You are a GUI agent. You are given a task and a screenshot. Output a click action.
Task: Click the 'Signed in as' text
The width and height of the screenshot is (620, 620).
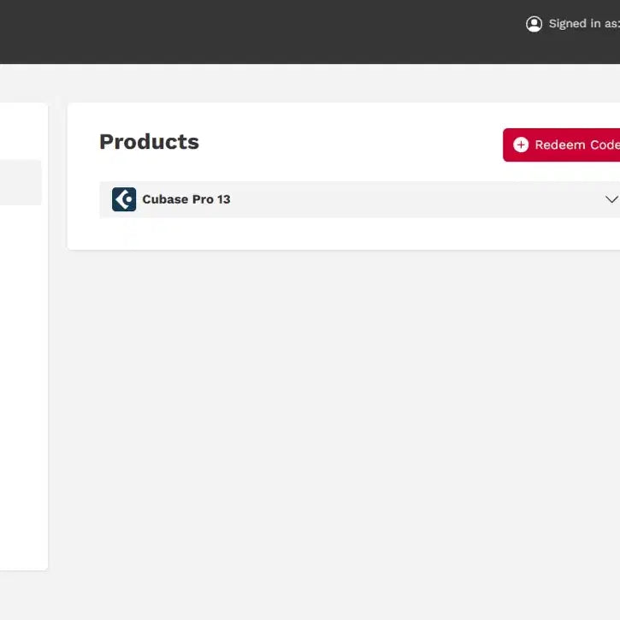tap(584, 24)
